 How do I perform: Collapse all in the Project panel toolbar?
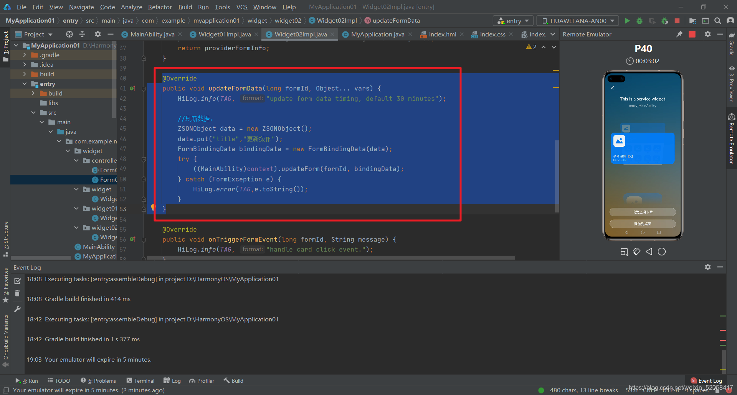pos(82,34)
